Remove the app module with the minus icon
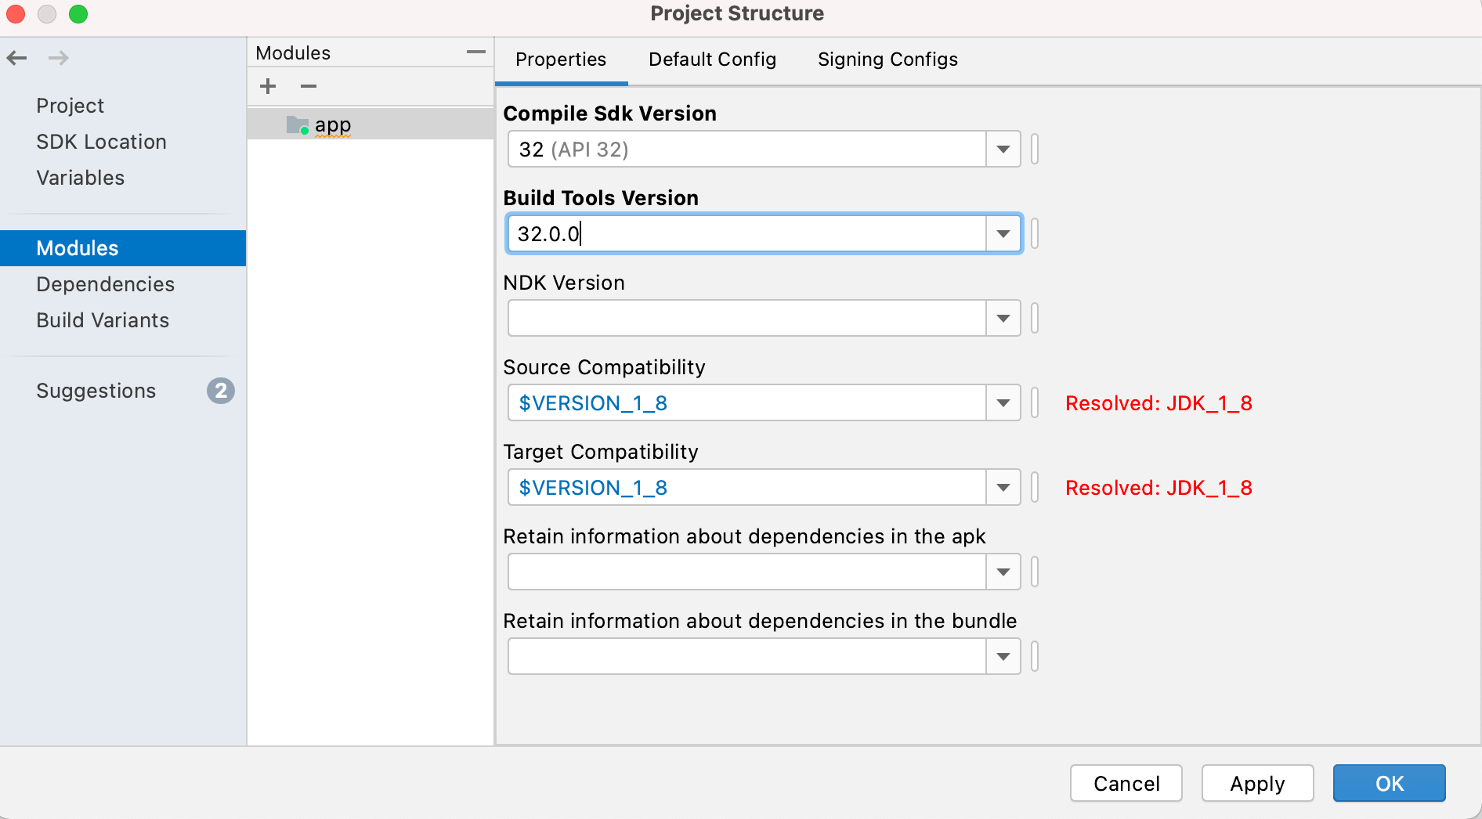The width and height of the screenshot is (1482, 819). [x=308, y=86]
